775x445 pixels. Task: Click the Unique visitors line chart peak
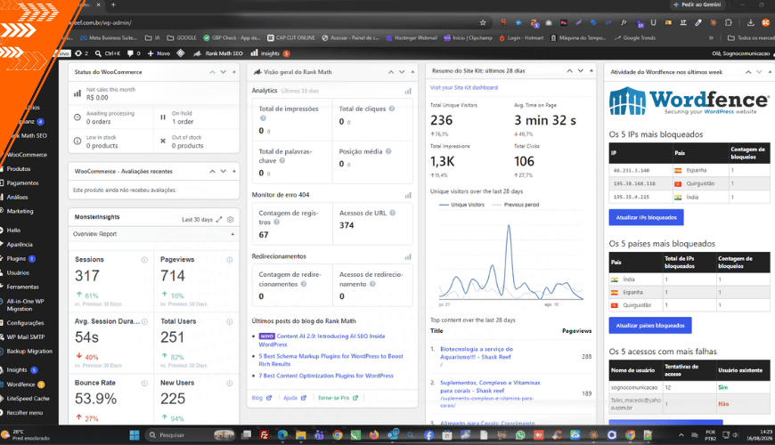508,226
